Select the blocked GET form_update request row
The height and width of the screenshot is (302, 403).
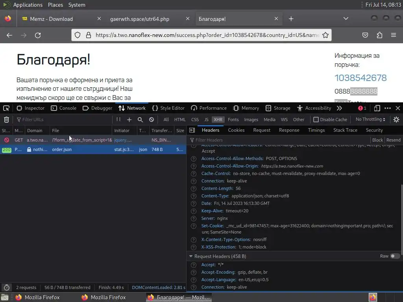[x=93, y=140]
